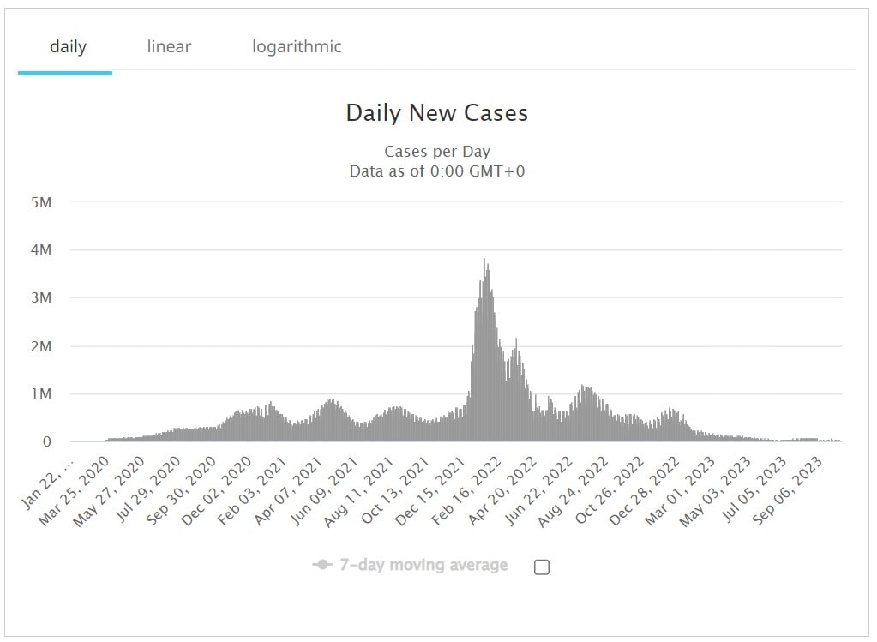Click the tallest bar in the chart
Screen dimensions: 877x642
(x=484, y=300)
